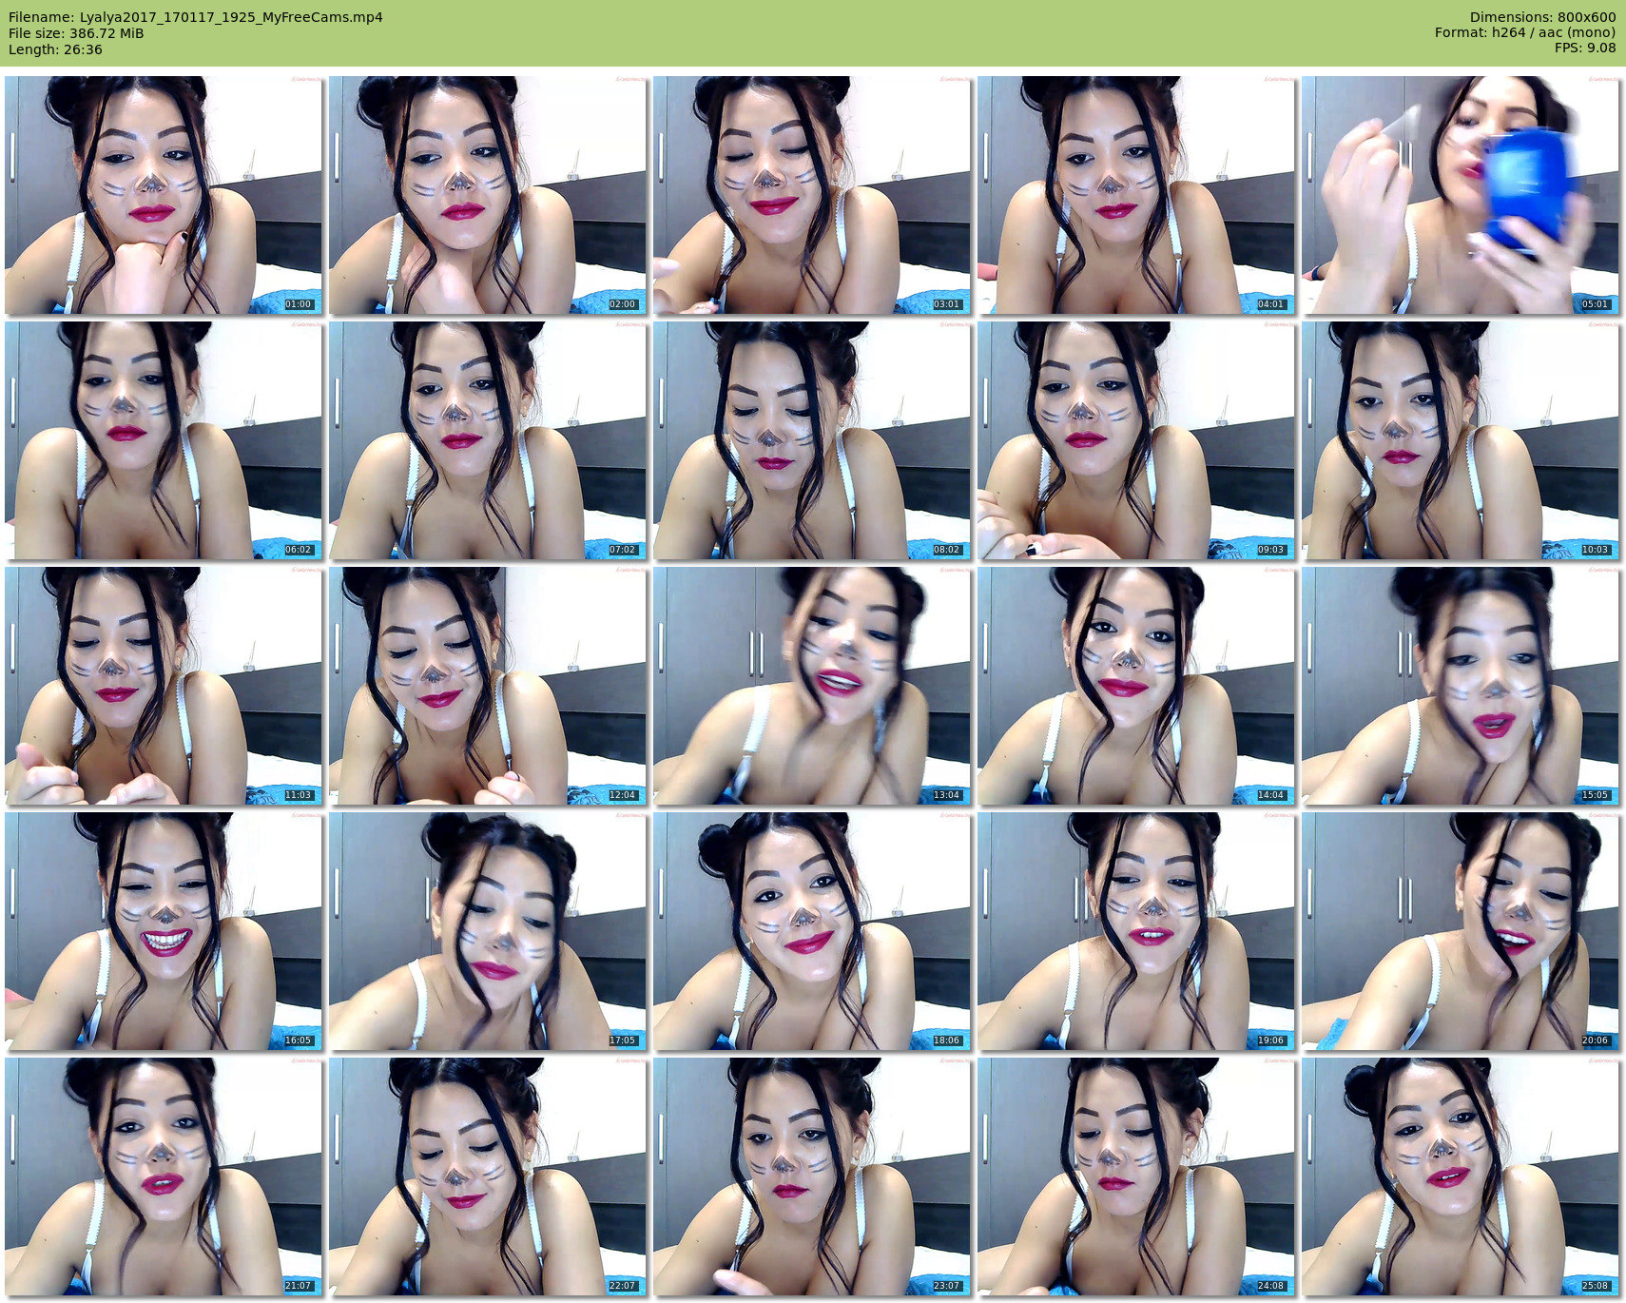Screen dimensions: 1626x1303
Task: Open the frame stamped 21:07
Action: point(164,1177)
